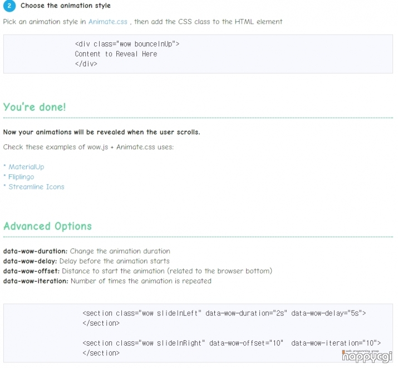The image size is (398, 368).
Task: Click the data-wow-delay option label
Action: coord(30,261)
